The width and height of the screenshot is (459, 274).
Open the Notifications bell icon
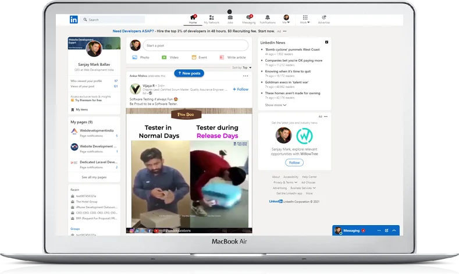tap(268, 18)
